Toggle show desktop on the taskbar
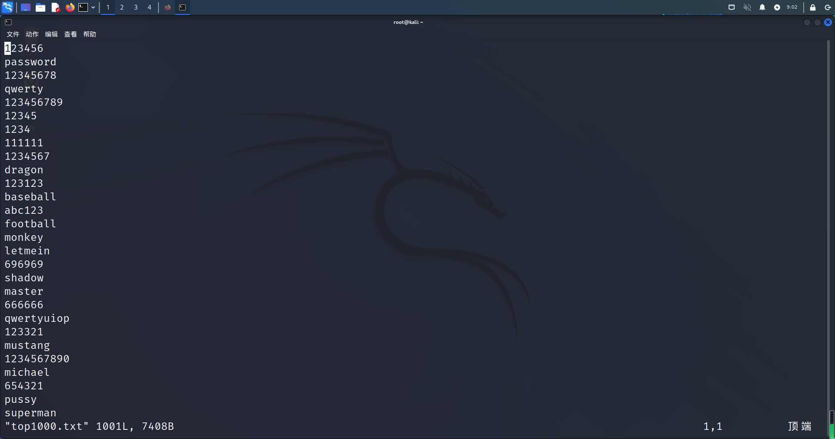835x439 pixels. point(25,7)
